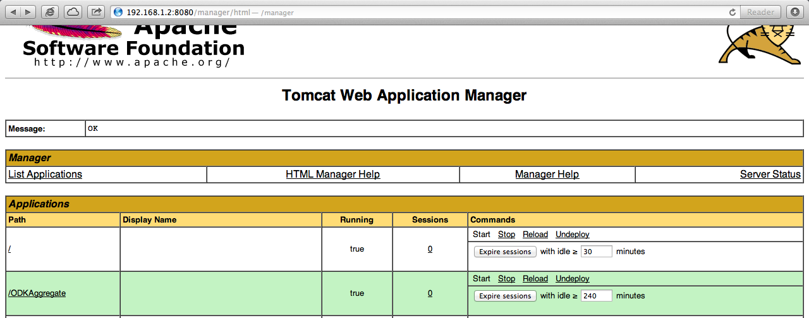Screen dimensions: 809x318
Task: Go back with the browser back arrow
Action: coord(13,12)
